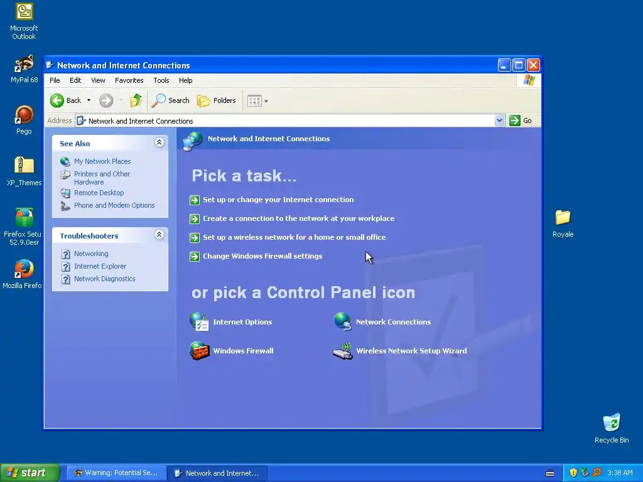This screenshot has width=643, height=482.
Task: Go up one folder level icon
Action: [x=136, y=100]
